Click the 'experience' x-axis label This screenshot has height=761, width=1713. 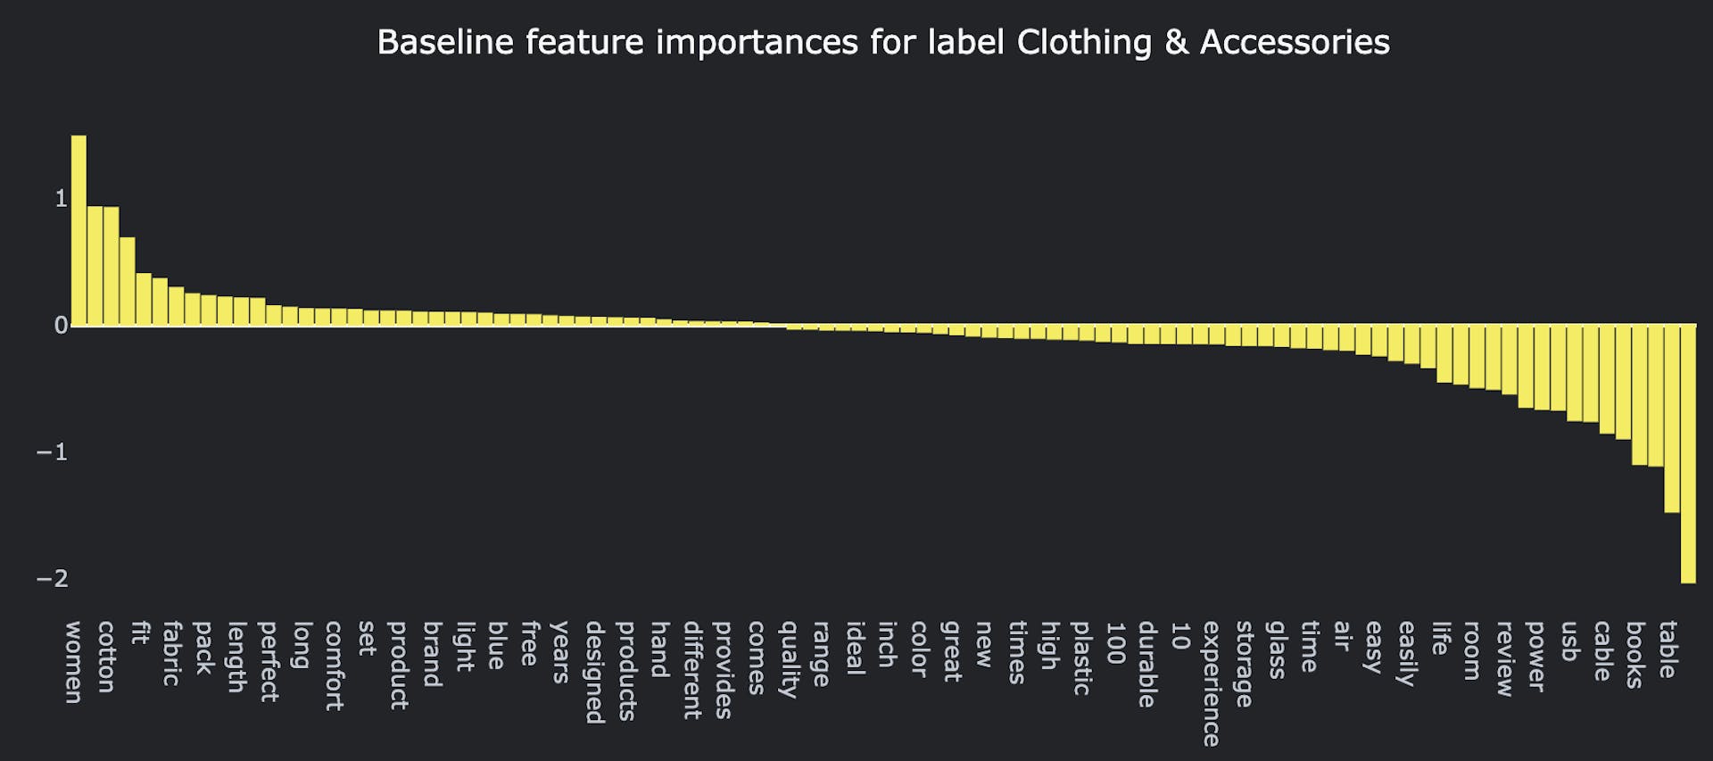tap(1211, 682)
